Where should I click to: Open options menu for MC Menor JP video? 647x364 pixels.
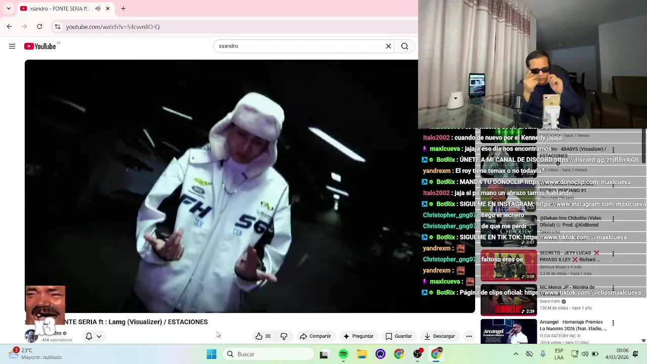613,288
